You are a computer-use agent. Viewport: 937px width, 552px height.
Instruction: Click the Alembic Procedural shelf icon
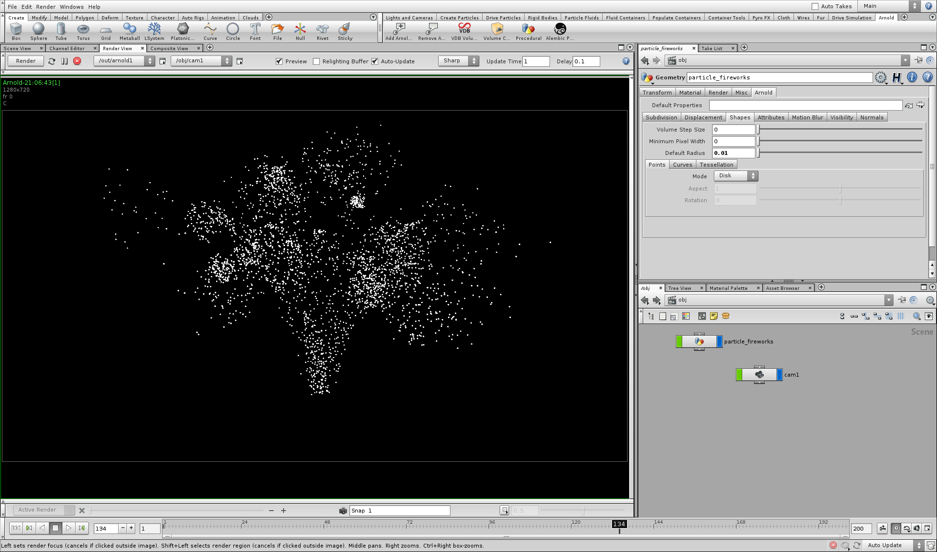560,31
